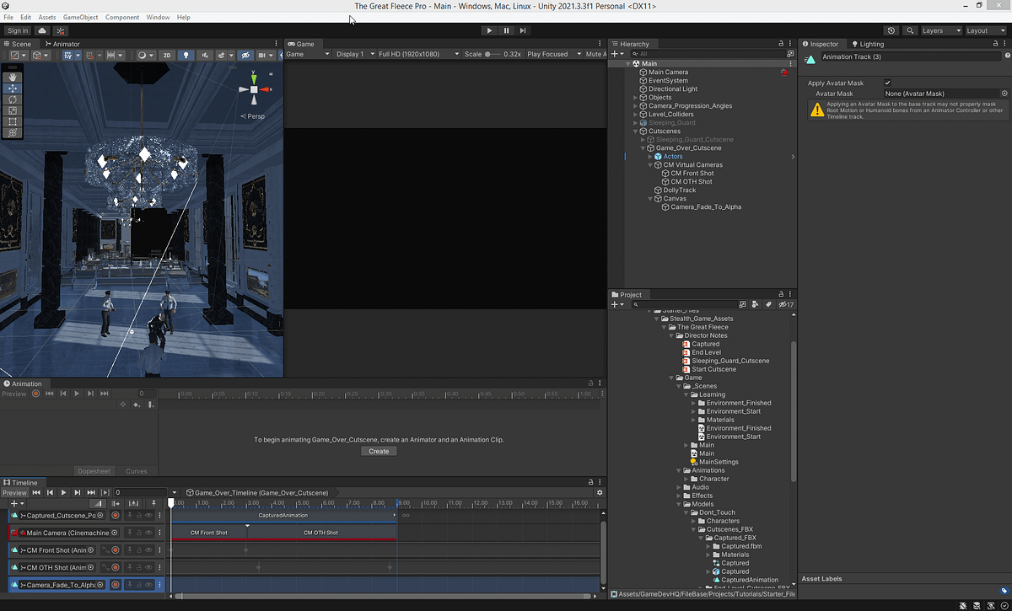Expand the Objects node in Hierarchy
The width and height of the screenshot is (1012, 611).
pos(635,97)
